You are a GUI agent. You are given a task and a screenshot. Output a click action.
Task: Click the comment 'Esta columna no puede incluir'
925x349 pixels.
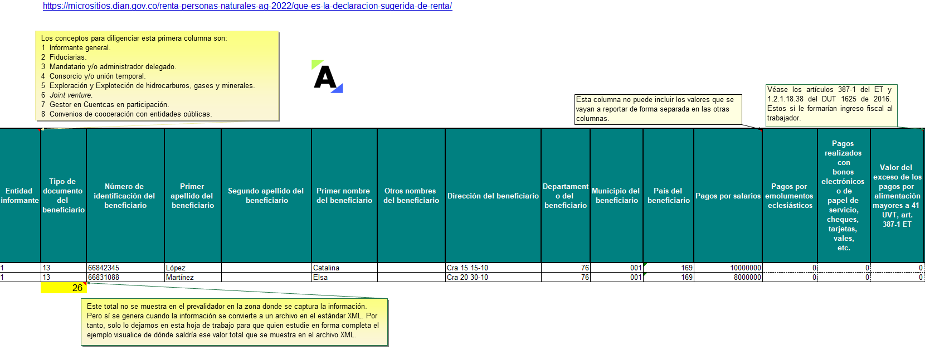coord(658,109)
